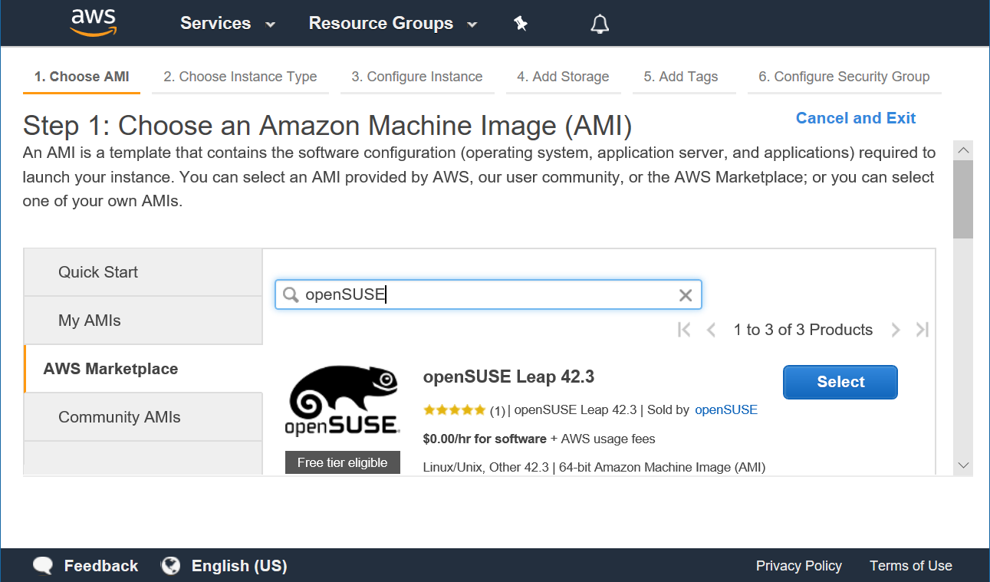This screenshot has height=582, width=990.
Task: Go to Configure Instance step
Action: pyautogui.click(x=417, y=77)
